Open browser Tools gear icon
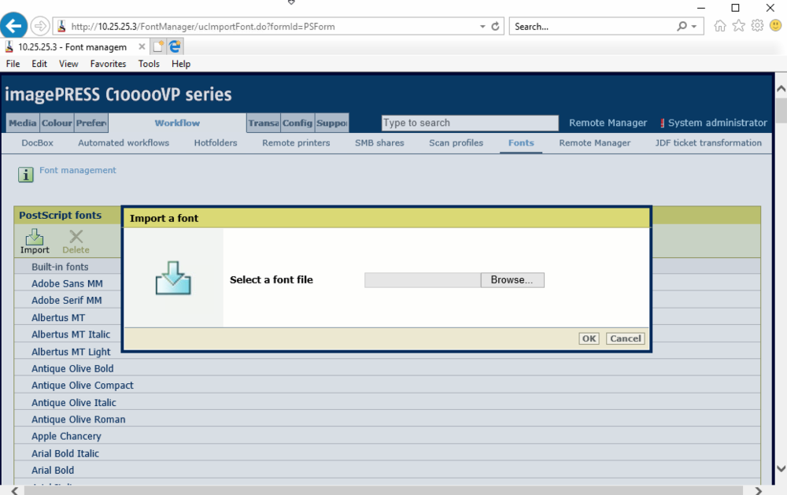Screen dimensions: 787x495 [x=757, y=26]
